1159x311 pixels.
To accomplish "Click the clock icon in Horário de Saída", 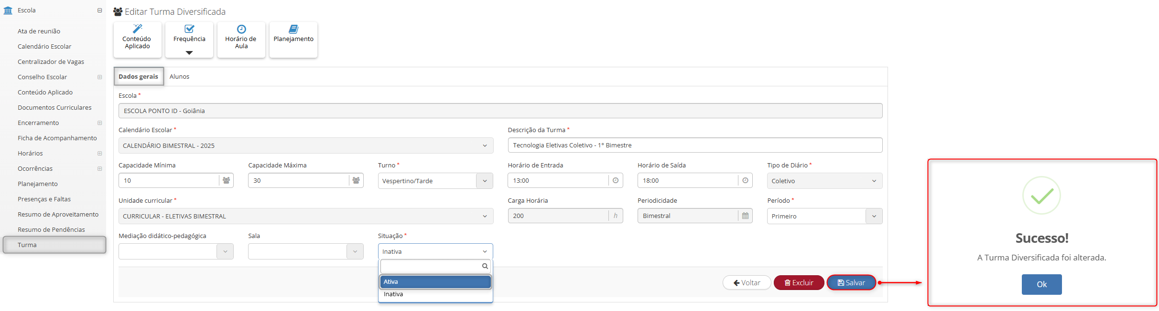I will pos(745,180).
